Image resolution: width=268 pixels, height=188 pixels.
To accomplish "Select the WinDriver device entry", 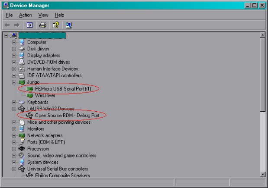I will coord(45,95).
